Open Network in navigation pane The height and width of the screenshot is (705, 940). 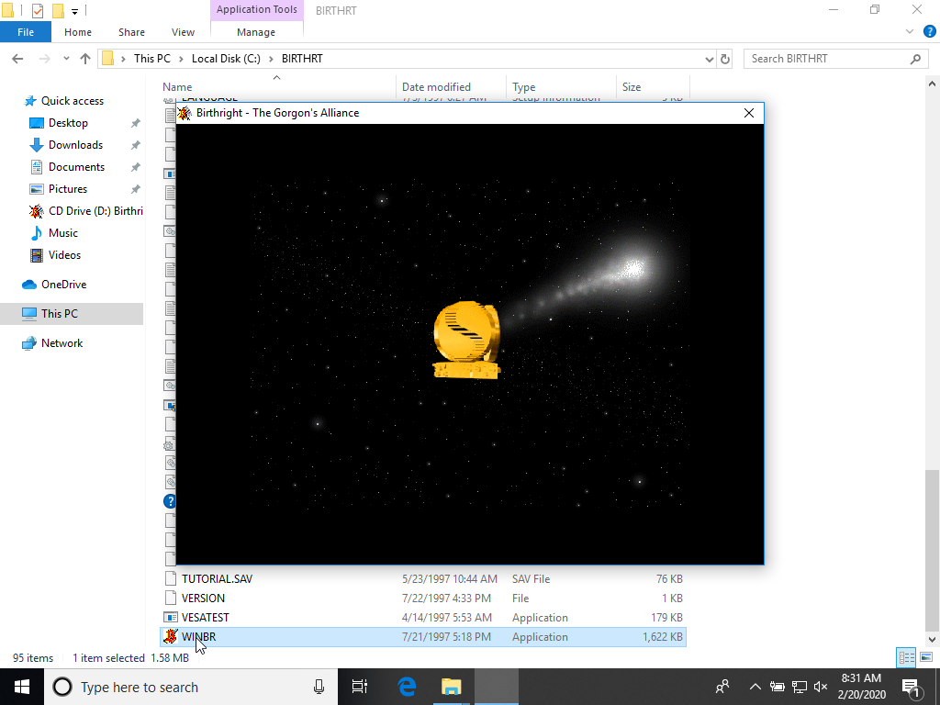point(62,343)
